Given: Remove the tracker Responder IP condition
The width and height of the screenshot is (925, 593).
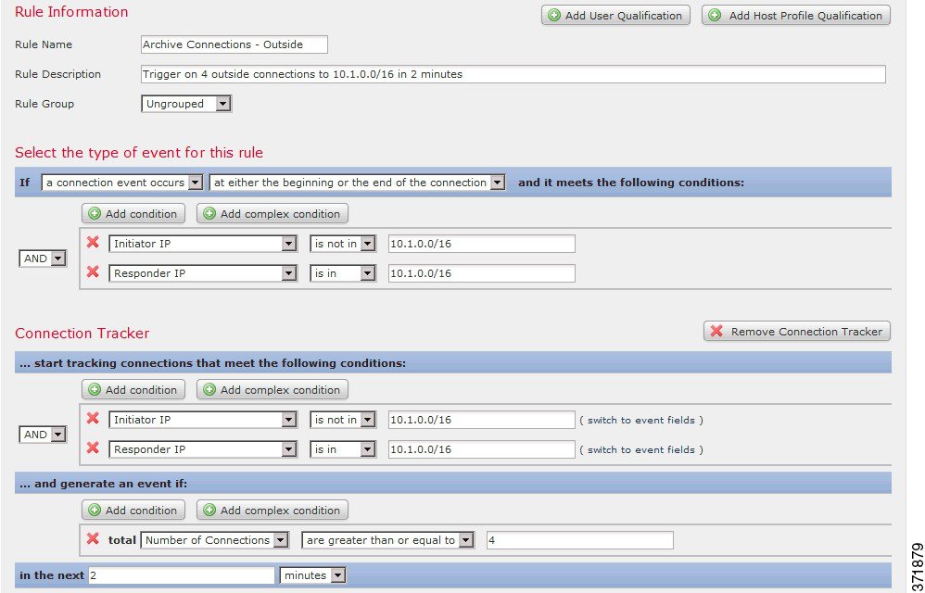Looking at the screenshot, I should tap(93, 448).
